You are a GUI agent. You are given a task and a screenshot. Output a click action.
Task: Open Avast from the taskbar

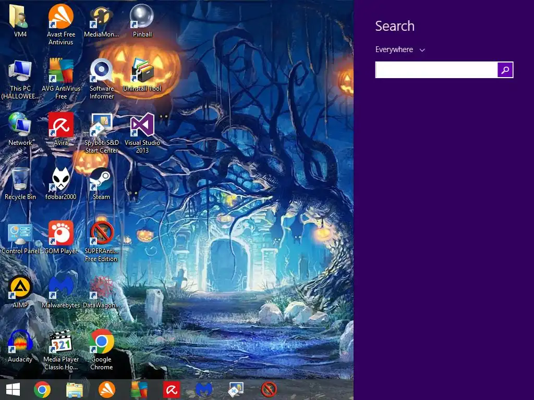(106, 390)
